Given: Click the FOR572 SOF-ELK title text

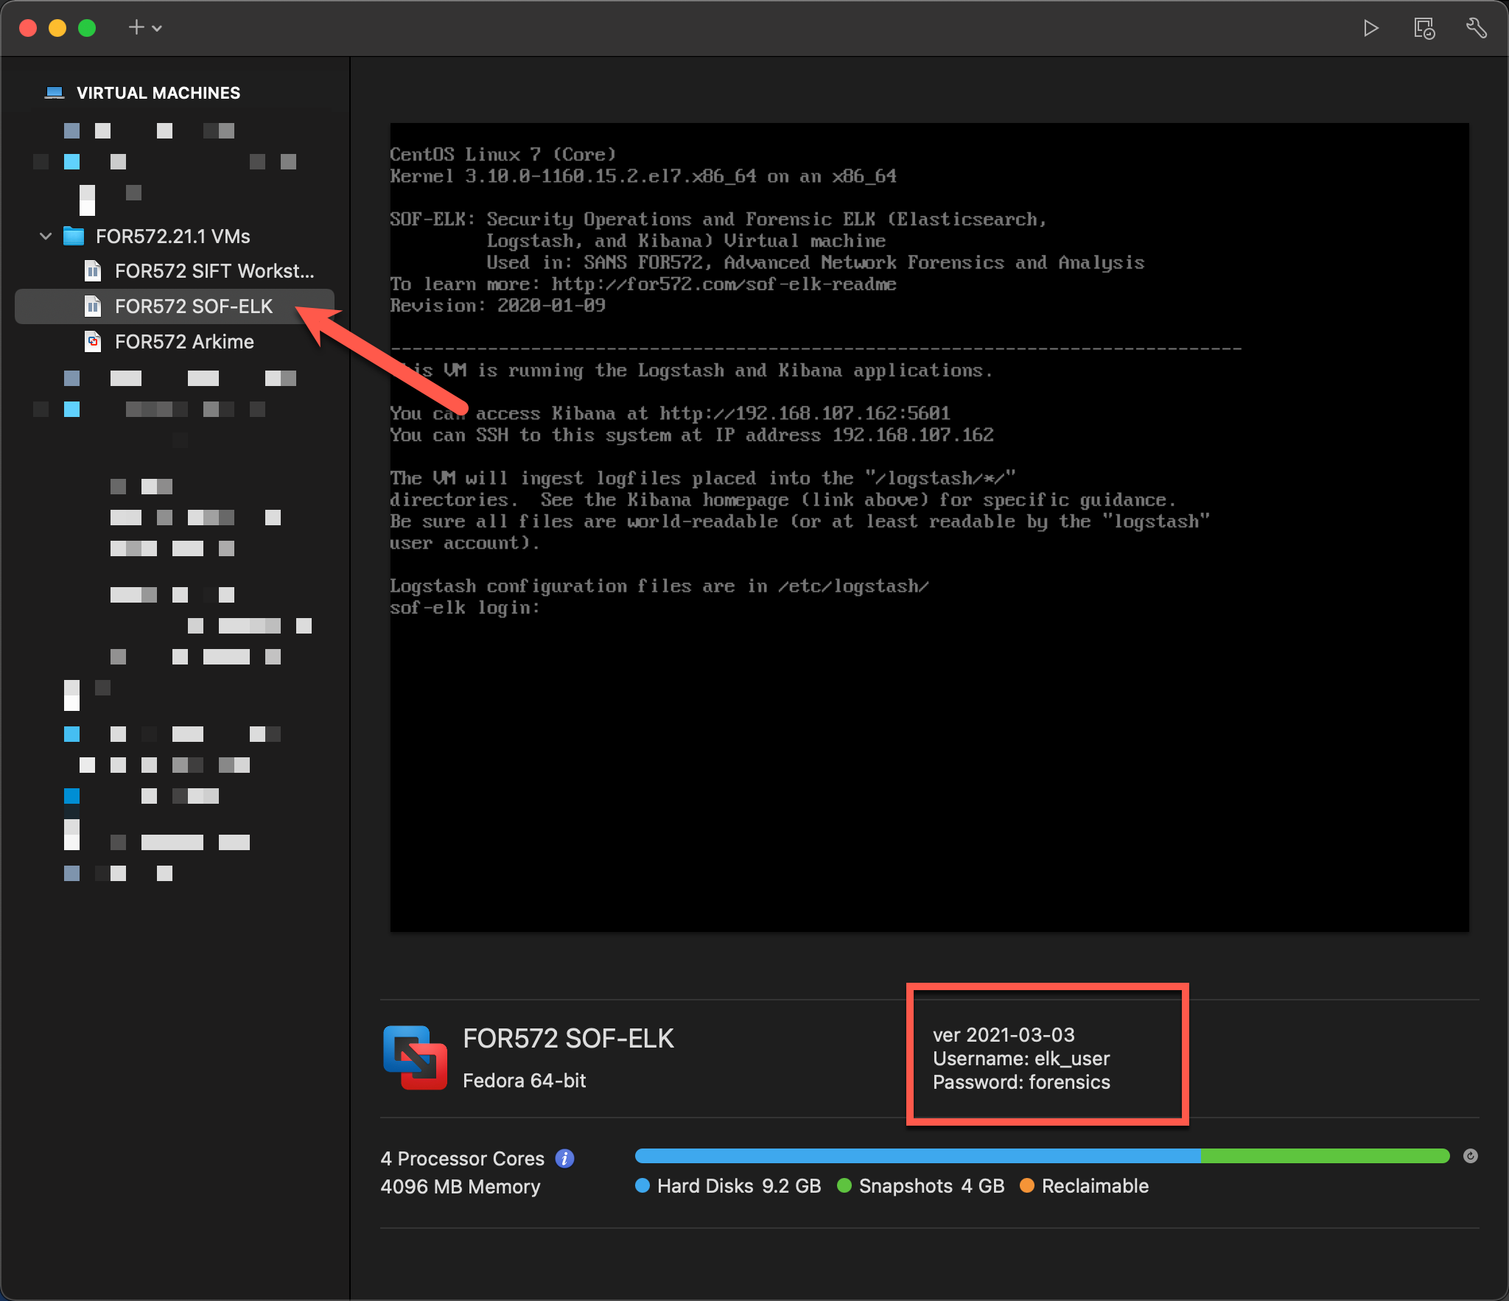Looking at the screenshot, I should (568, 1038).
